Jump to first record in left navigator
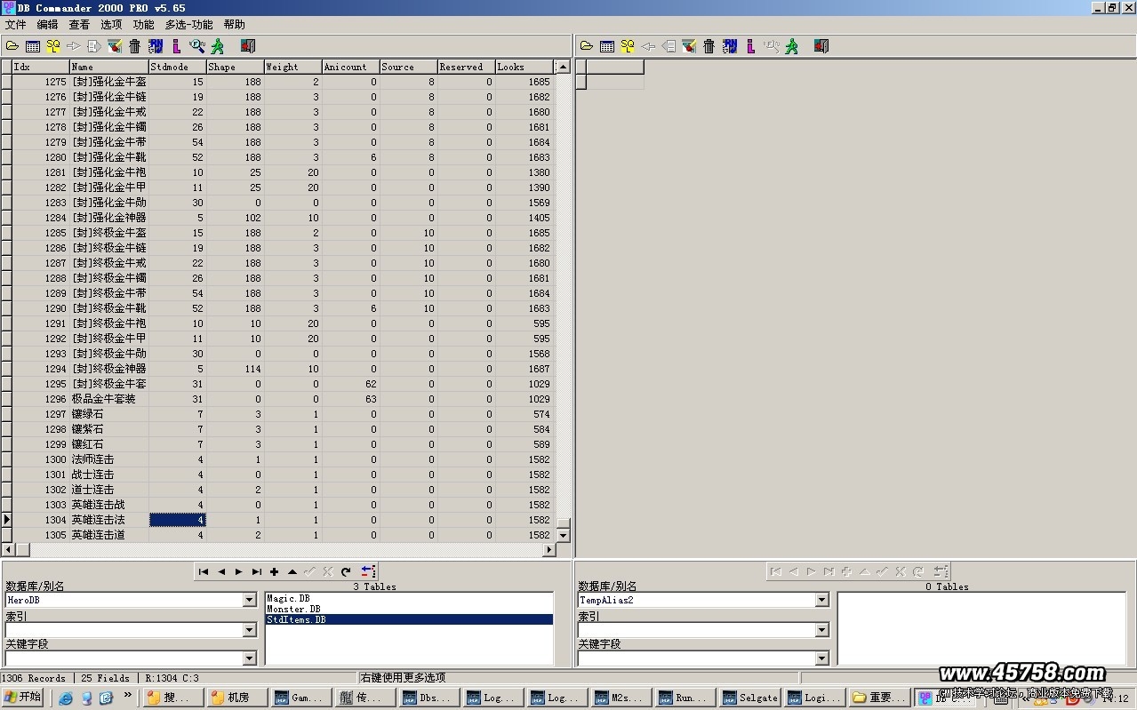Screen dimensions: 1137x710 (204, 572)
